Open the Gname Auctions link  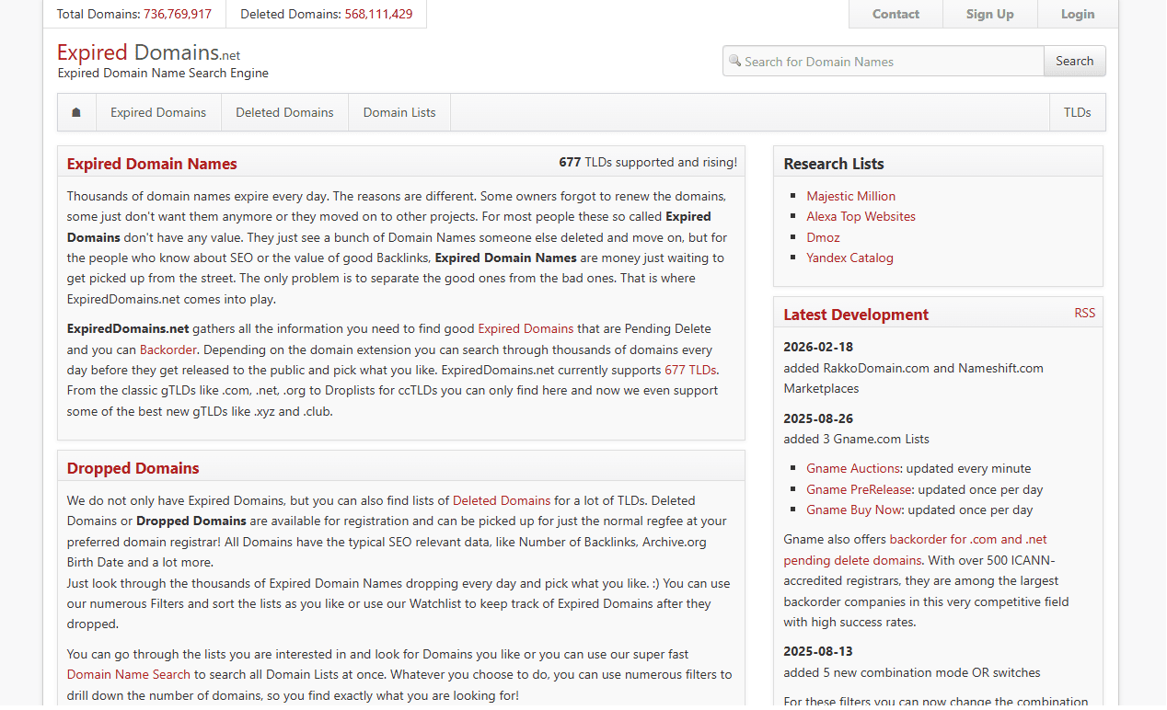(x=853, y=468)
